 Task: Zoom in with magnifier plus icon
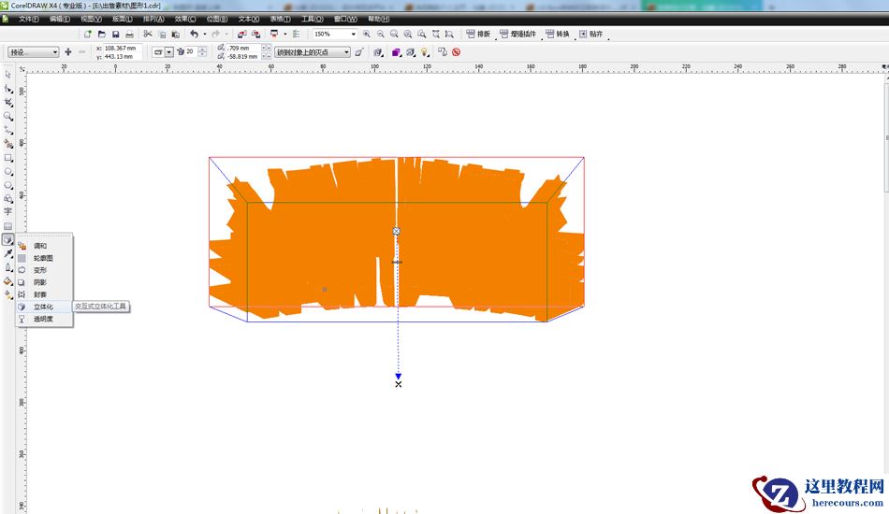tap(367, 35)
